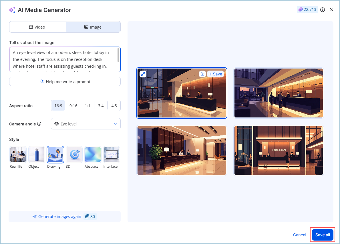Switch to the Image tab
The image size is (340, 244).
[93, 27]
